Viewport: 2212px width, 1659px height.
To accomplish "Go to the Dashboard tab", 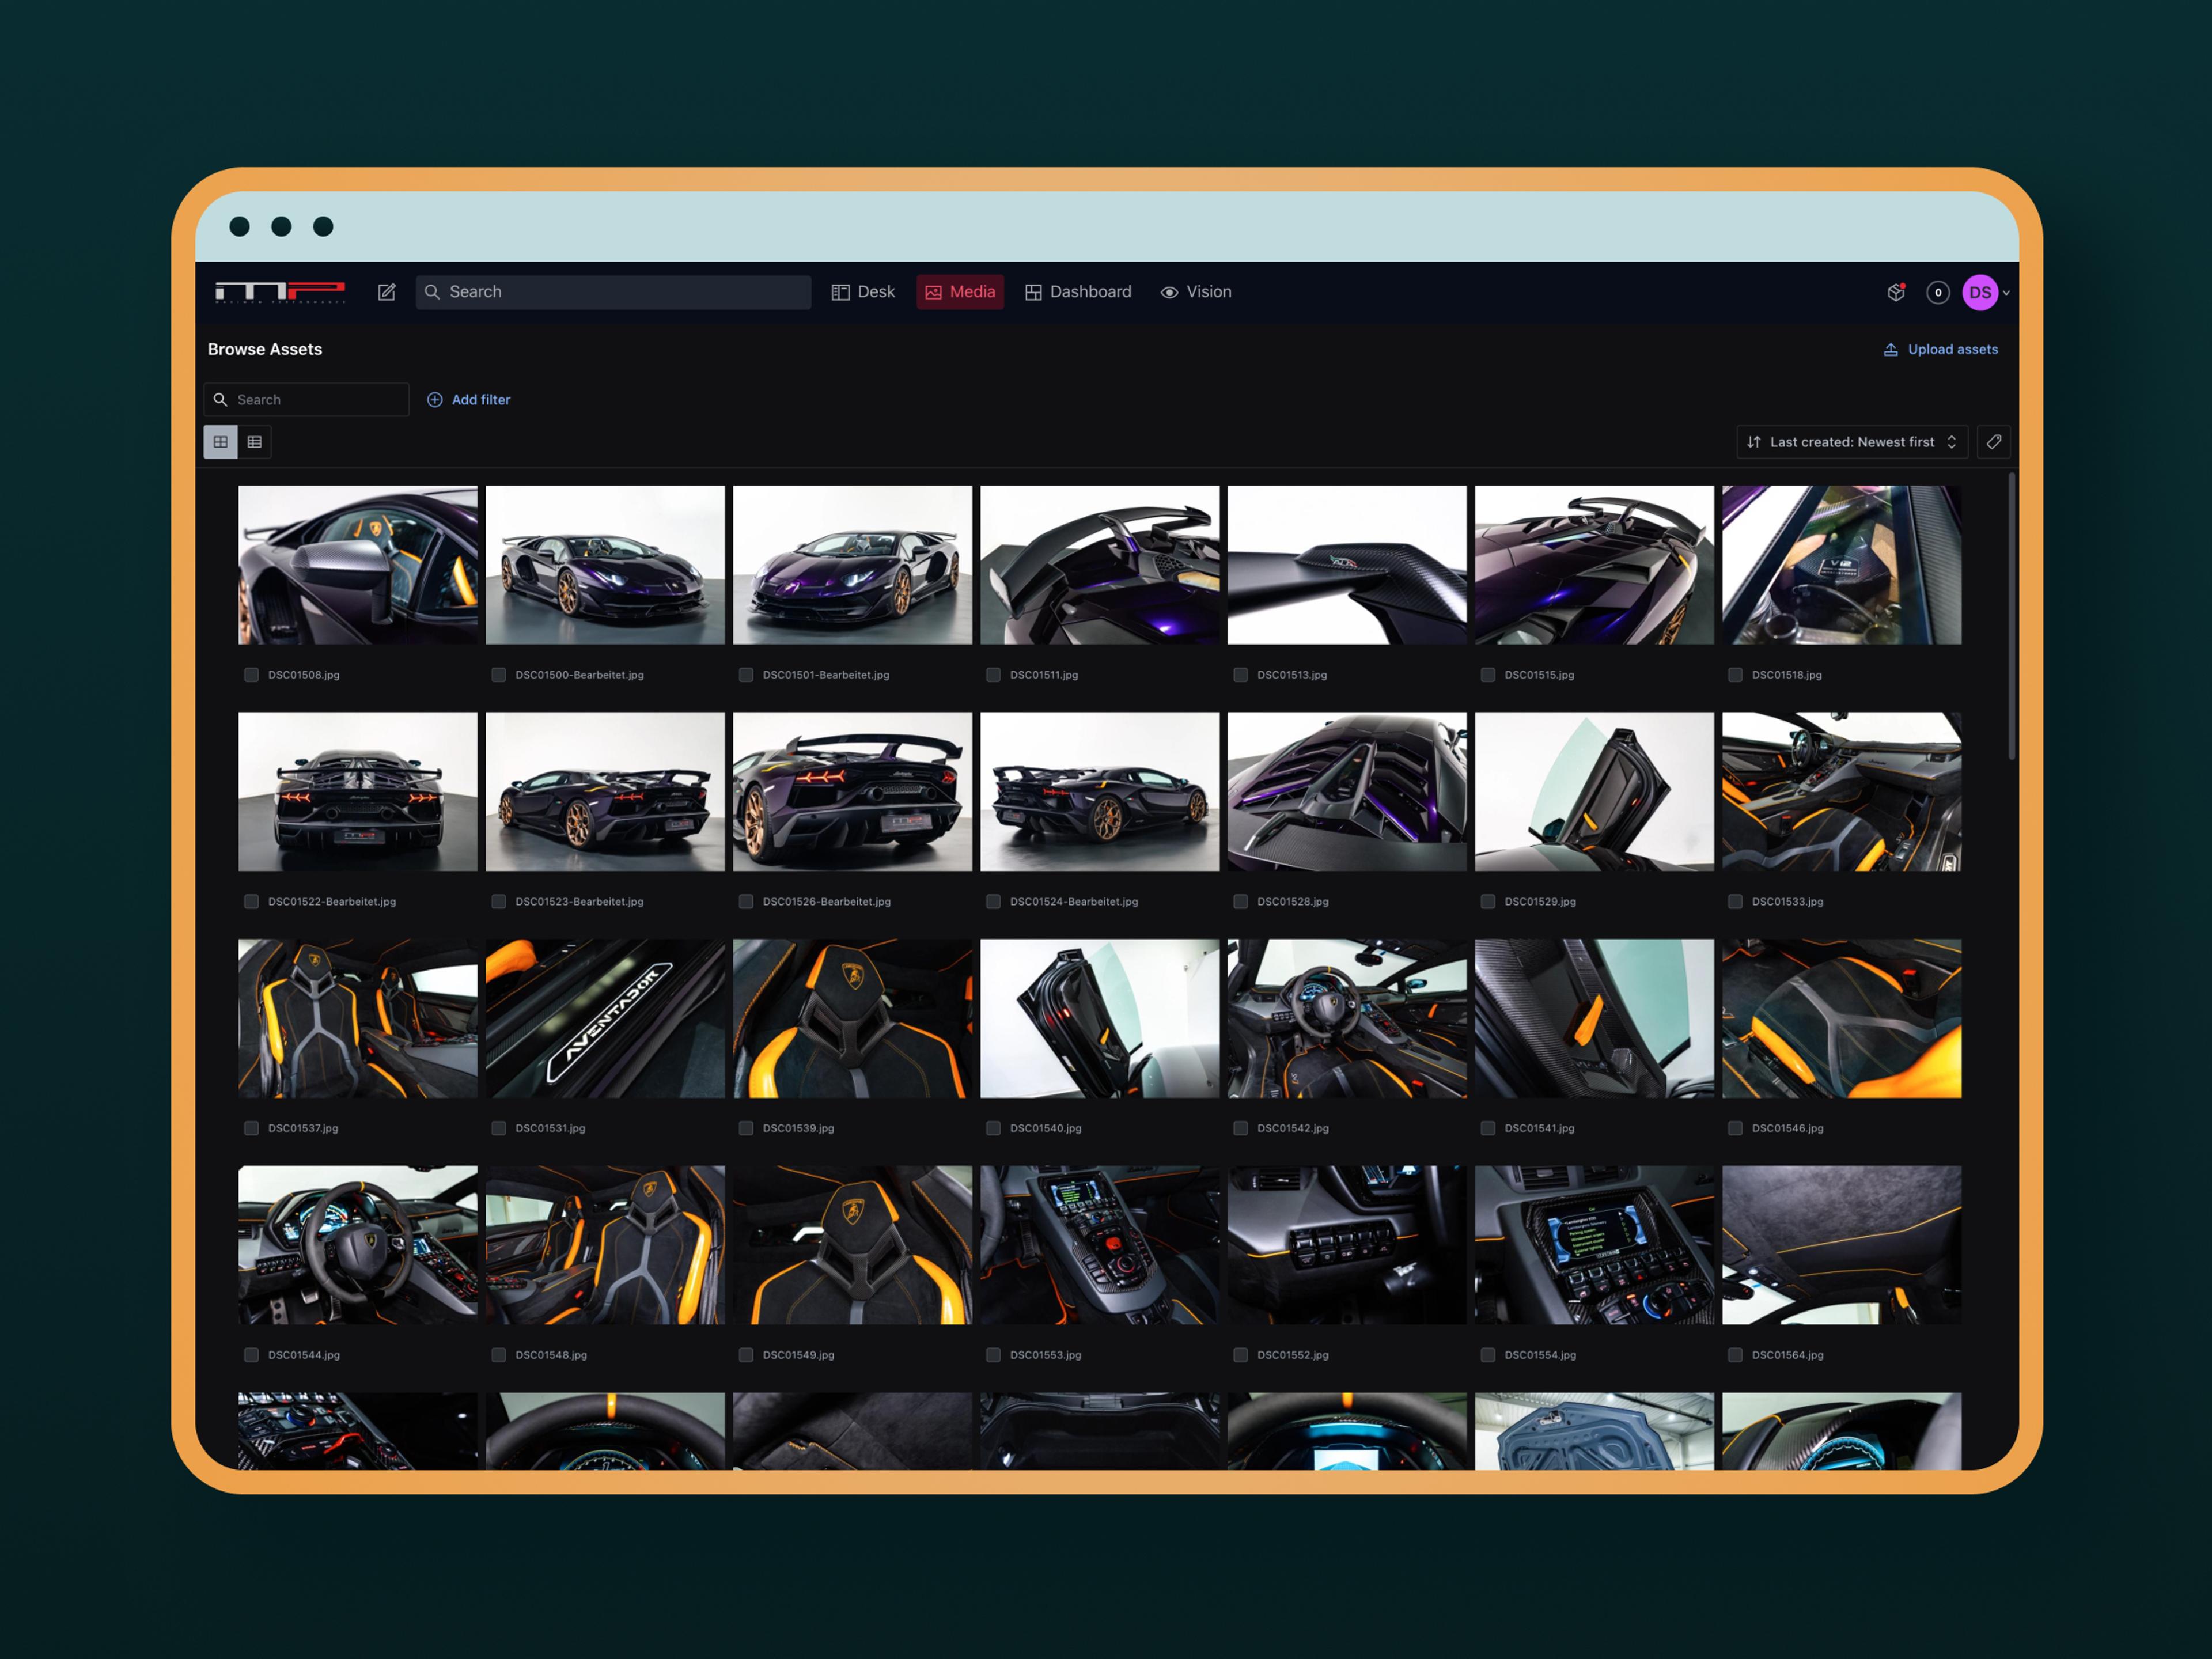I will pos(1078,292).
